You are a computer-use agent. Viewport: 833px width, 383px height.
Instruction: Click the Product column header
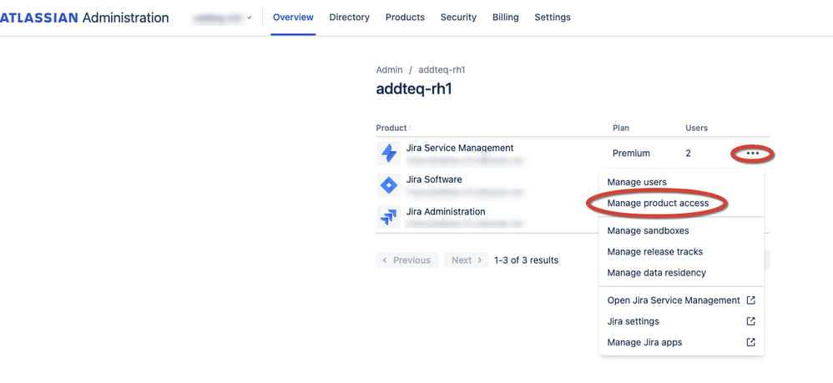click(391, 128)
